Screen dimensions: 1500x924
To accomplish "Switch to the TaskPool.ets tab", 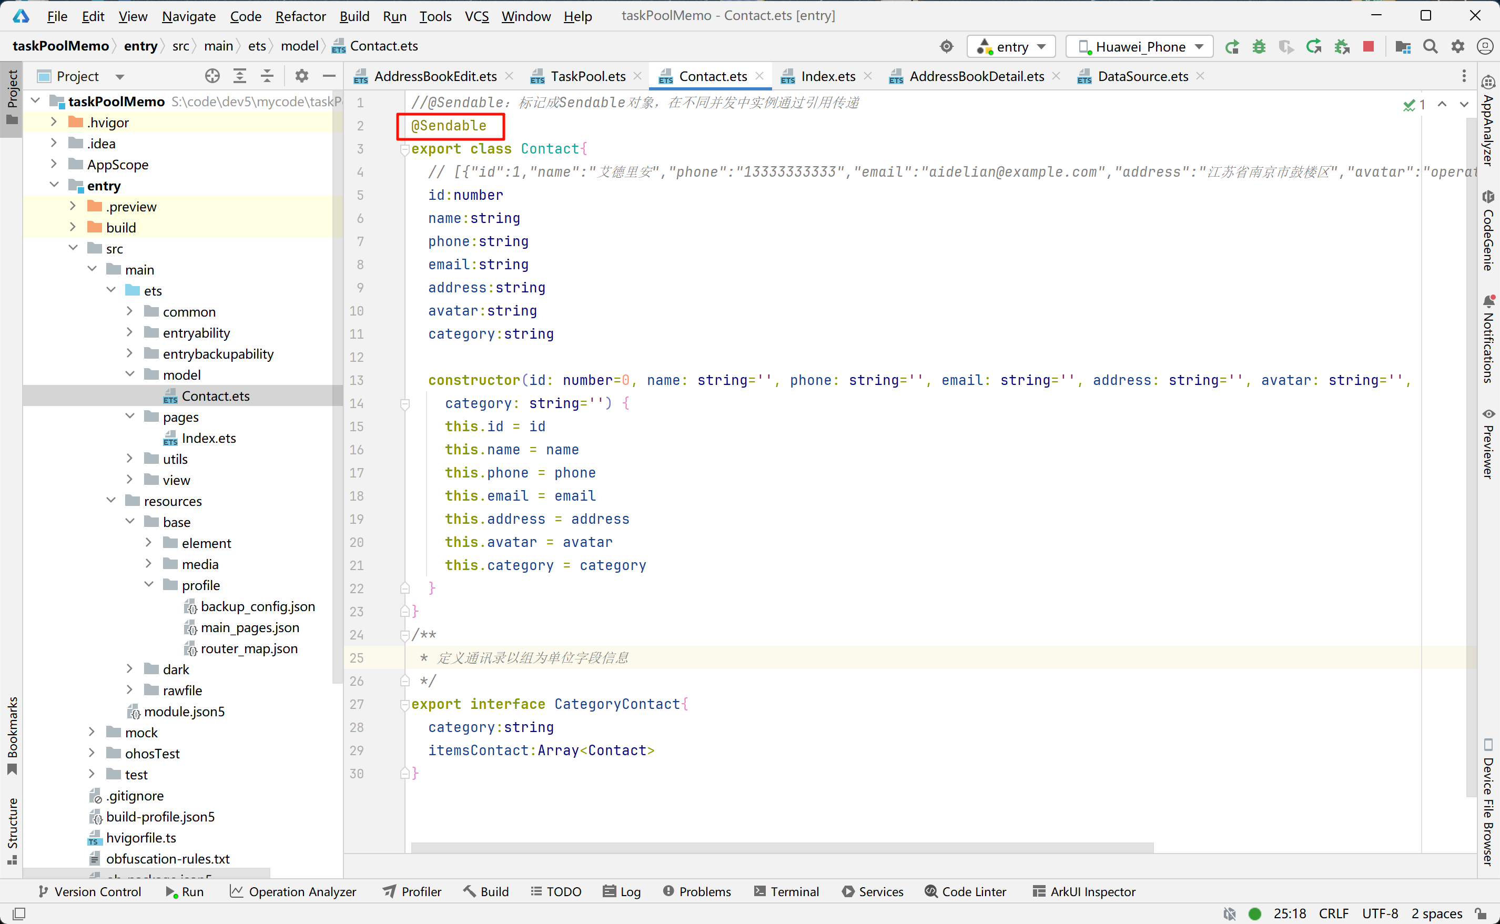I will tap(587, 76).
